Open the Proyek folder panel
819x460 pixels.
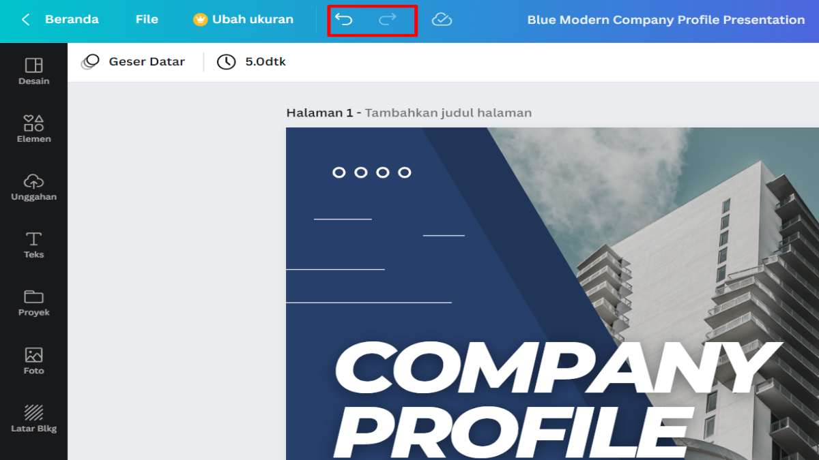tap(33, 303)
